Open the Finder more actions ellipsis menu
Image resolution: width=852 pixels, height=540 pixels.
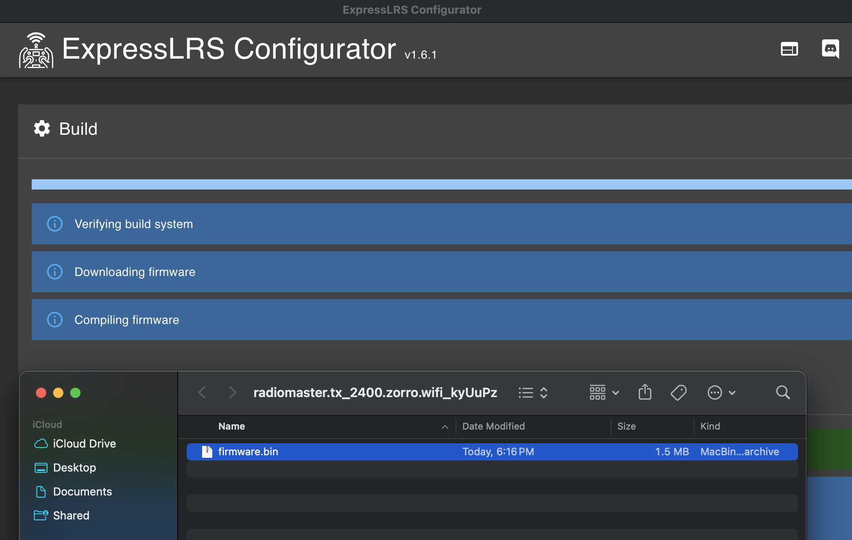(x=721, y=392)
